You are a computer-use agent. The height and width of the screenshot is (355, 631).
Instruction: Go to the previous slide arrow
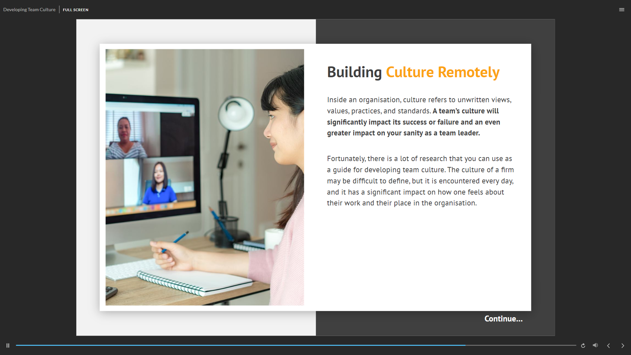[608, 345]
